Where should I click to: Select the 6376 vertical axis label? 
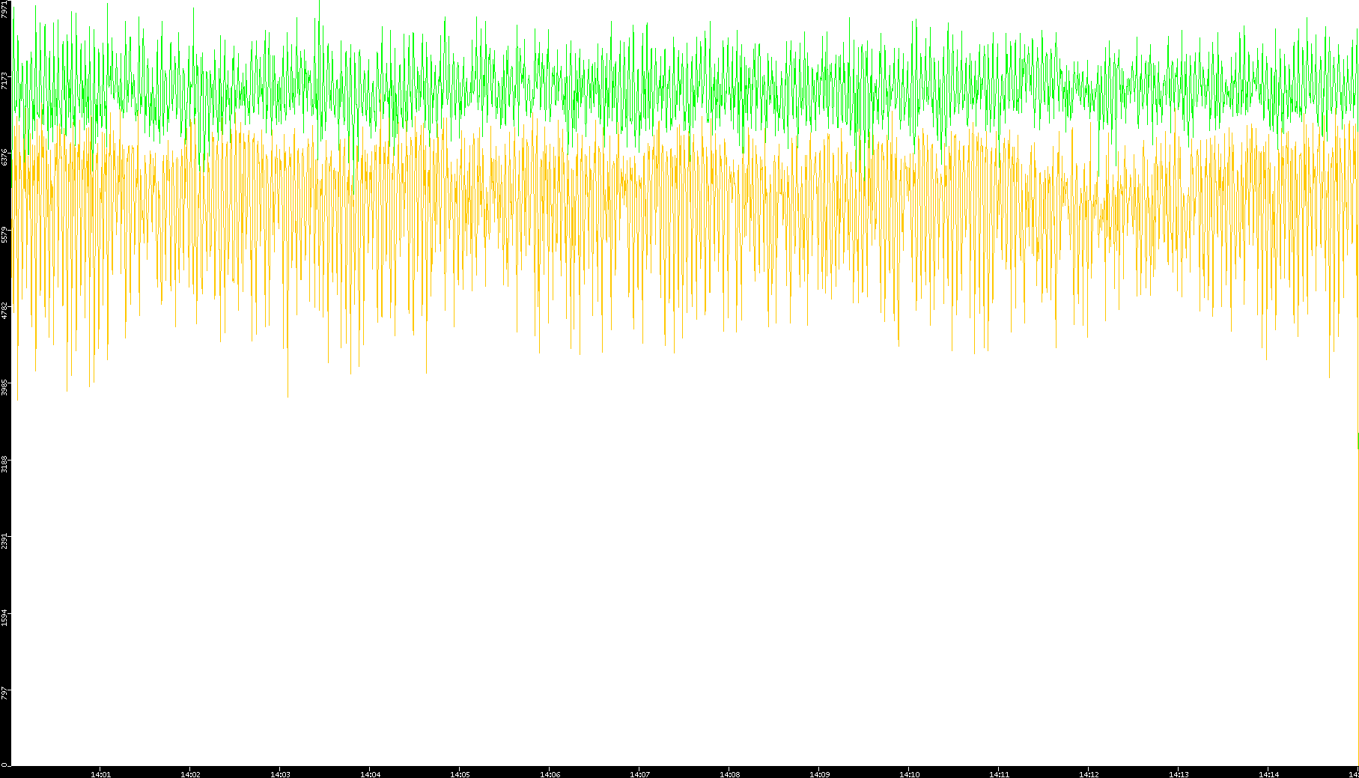[x=5, y=157]
